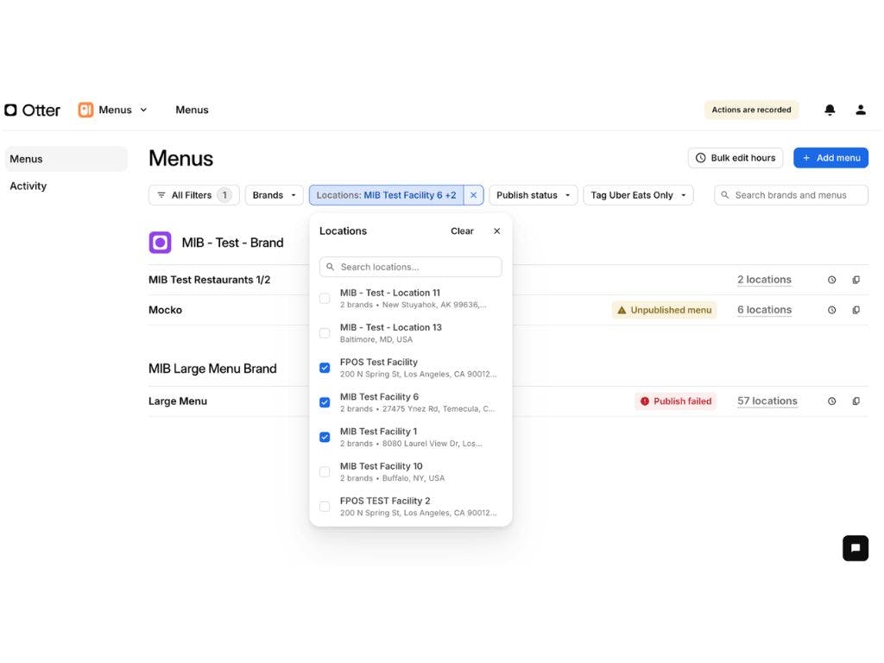Uncheck FPOS Test Facility
The width and height of the screenshot is (884, 663).
(325, 368)
